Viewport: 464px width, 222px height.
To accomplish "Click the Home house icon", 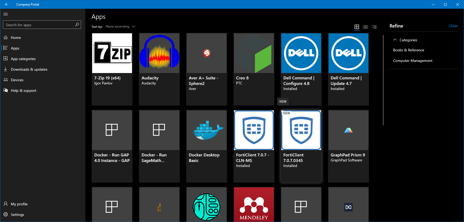I will click(x=6, y=38).
